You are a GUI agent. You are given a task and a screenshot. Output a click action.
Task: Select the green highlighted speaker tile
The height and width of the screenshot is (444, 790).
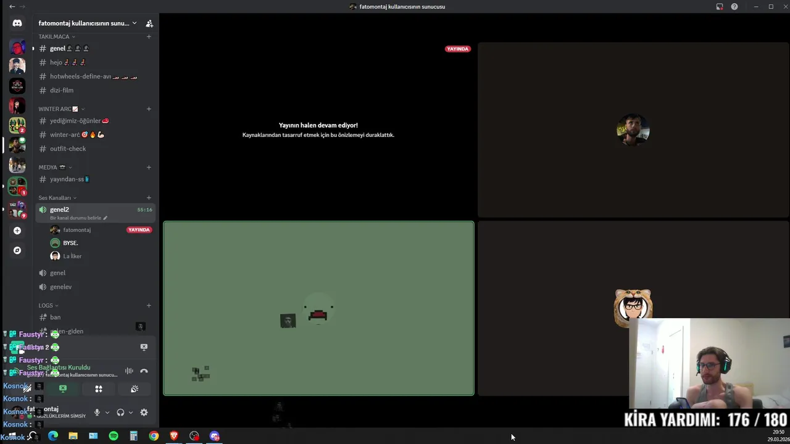coord(318,308)
